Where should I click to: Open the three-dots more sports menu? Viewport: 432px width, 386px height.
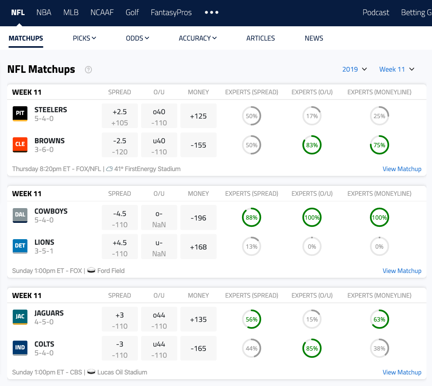pos(211,12)
